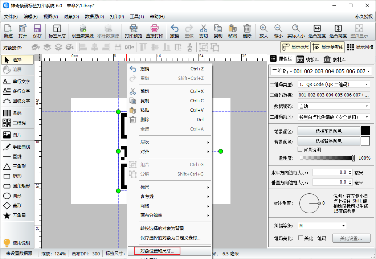The width and height of the screenshot is (376, 259).
Task: Open 打印预览 print preview
Action: (134, 31)
